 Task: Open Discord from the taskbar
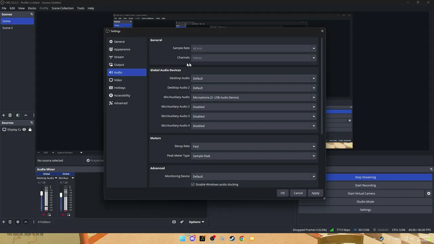coord(193,239)
